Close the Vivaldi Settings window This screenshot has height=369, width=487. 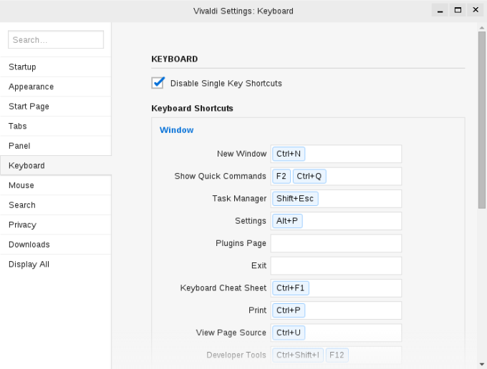tap(476, 10)
